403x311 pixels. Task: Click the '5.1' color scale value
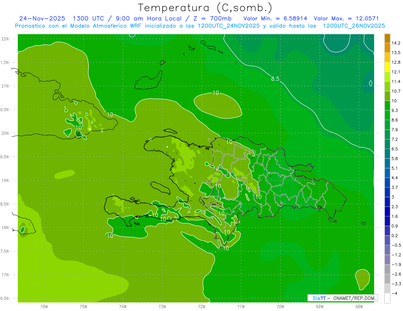pos(395,168)
